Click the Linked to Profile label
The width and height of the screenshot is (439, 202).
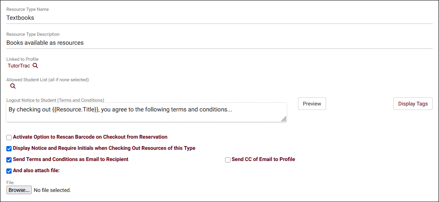tap(22, 59)
